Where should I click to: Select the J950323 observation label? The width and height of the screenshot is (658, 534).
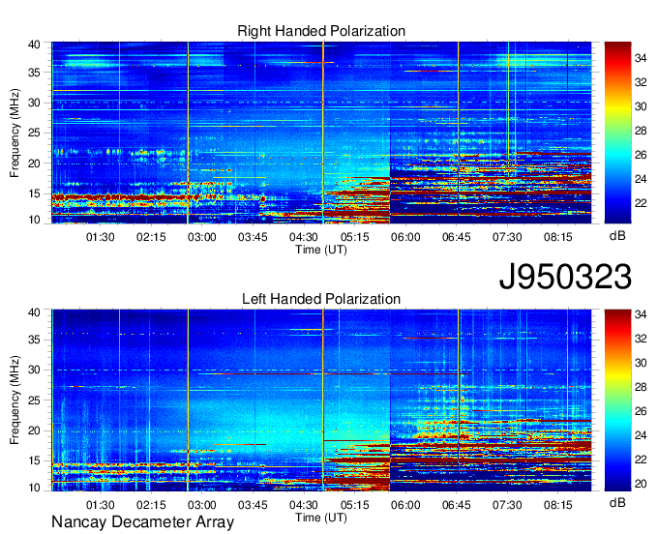[565, 277]
